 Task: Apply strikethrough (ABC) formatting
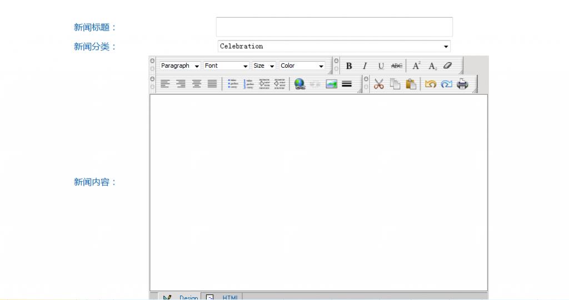coord(396,66)
